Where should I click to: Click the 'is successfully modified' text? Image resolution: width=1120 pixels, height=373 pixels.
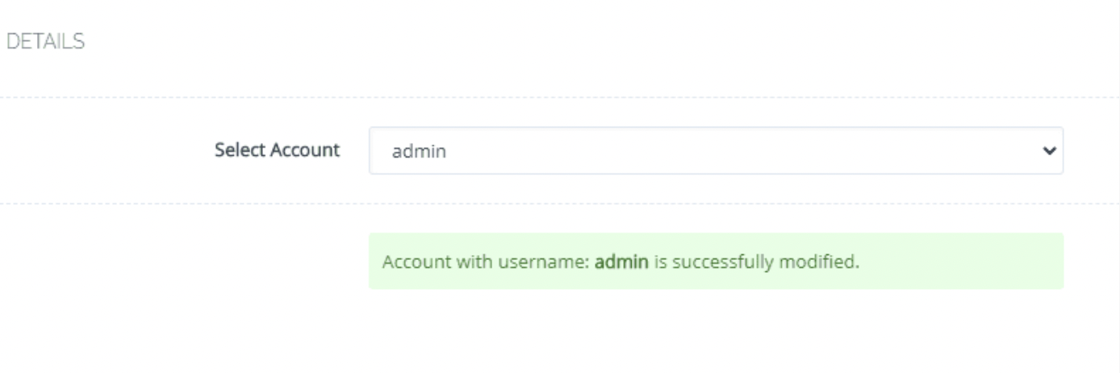(x=755, y=262)
